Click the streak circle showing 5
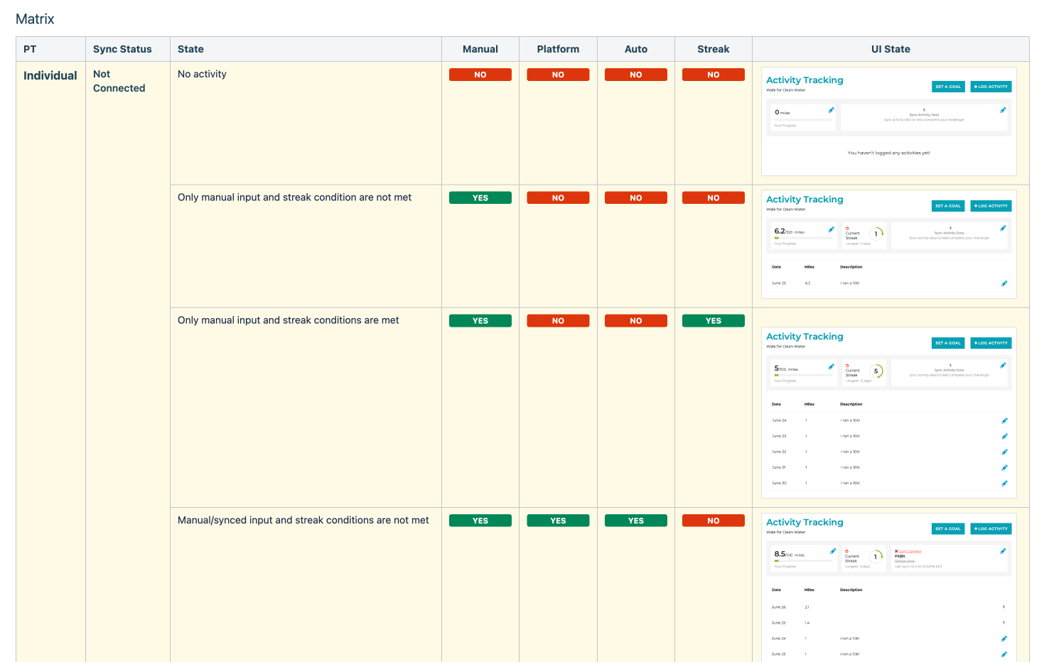The width and height of the screenshot is (1044, 662). click(876, 371)
